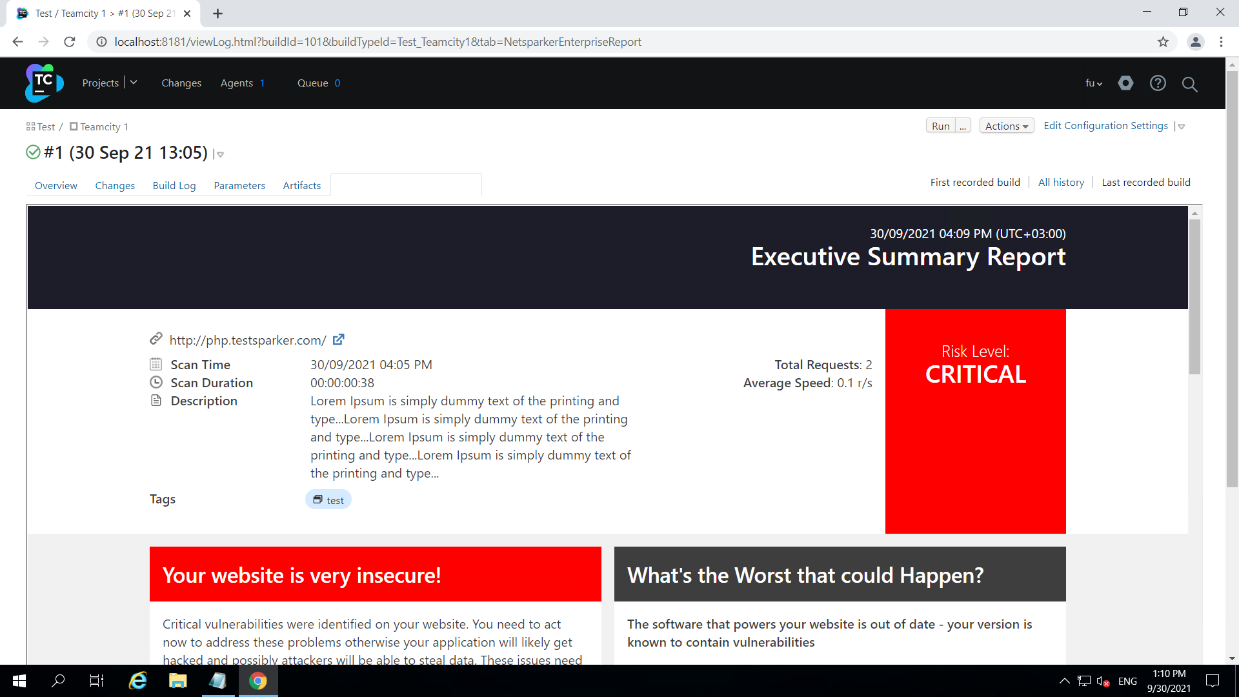Switch to the Build Log tab
1239x697 pixels.
pyautogui.click(x=174, y=186)
